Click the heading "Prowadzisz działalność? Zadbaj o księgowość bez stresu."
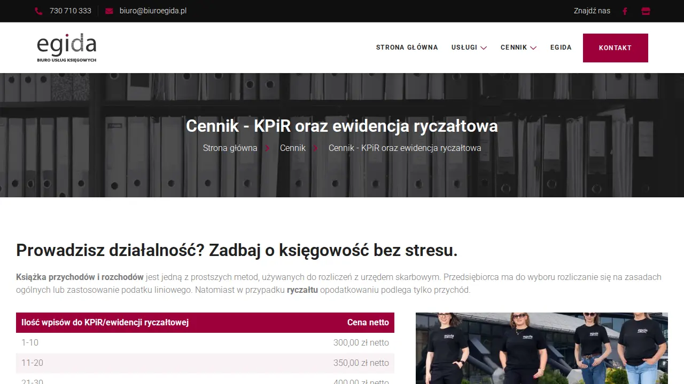 click(x=237, y=250)
